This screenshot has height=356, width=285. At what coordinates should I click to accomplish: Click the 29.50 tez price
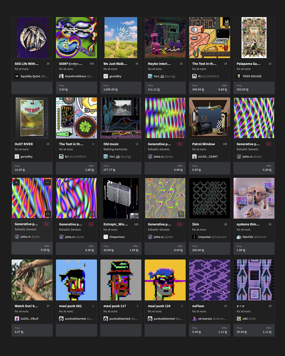click(242, 332)
